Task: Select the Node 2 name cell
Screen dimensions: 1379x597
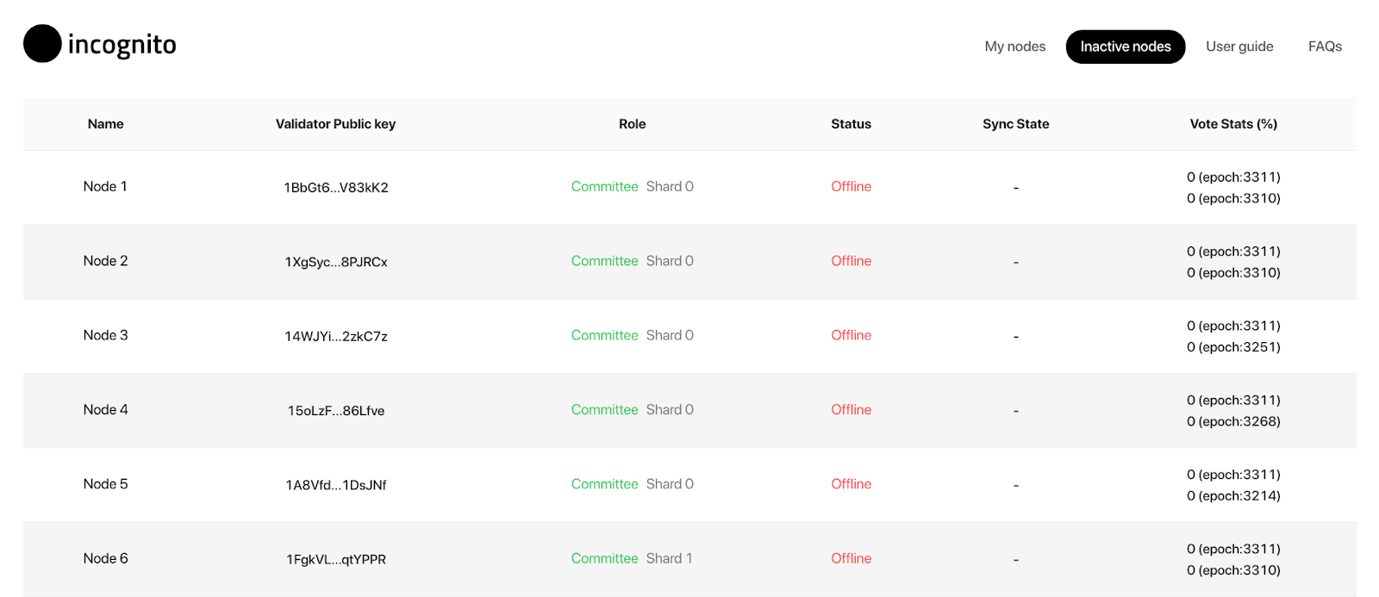Action: click(x=105, y=261)
